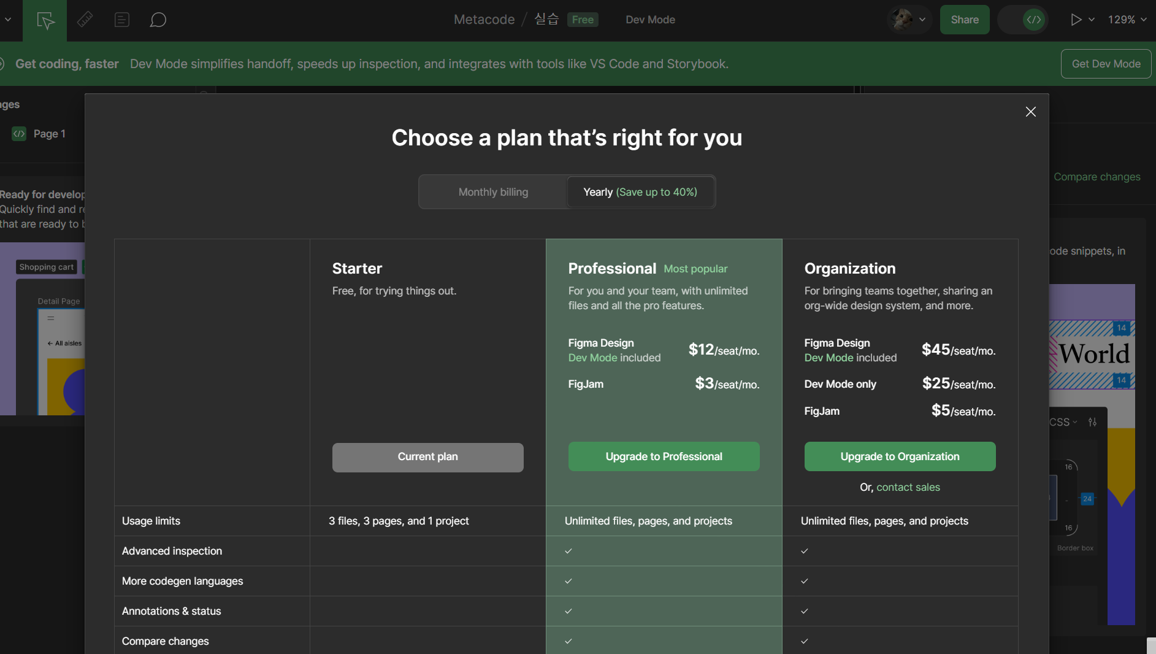Switch to Yearly billing option

(640, 192)
